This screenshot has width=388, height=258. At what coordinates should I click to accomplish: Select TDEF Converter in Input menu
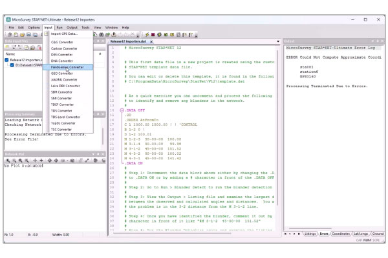(x=68, y=104)
